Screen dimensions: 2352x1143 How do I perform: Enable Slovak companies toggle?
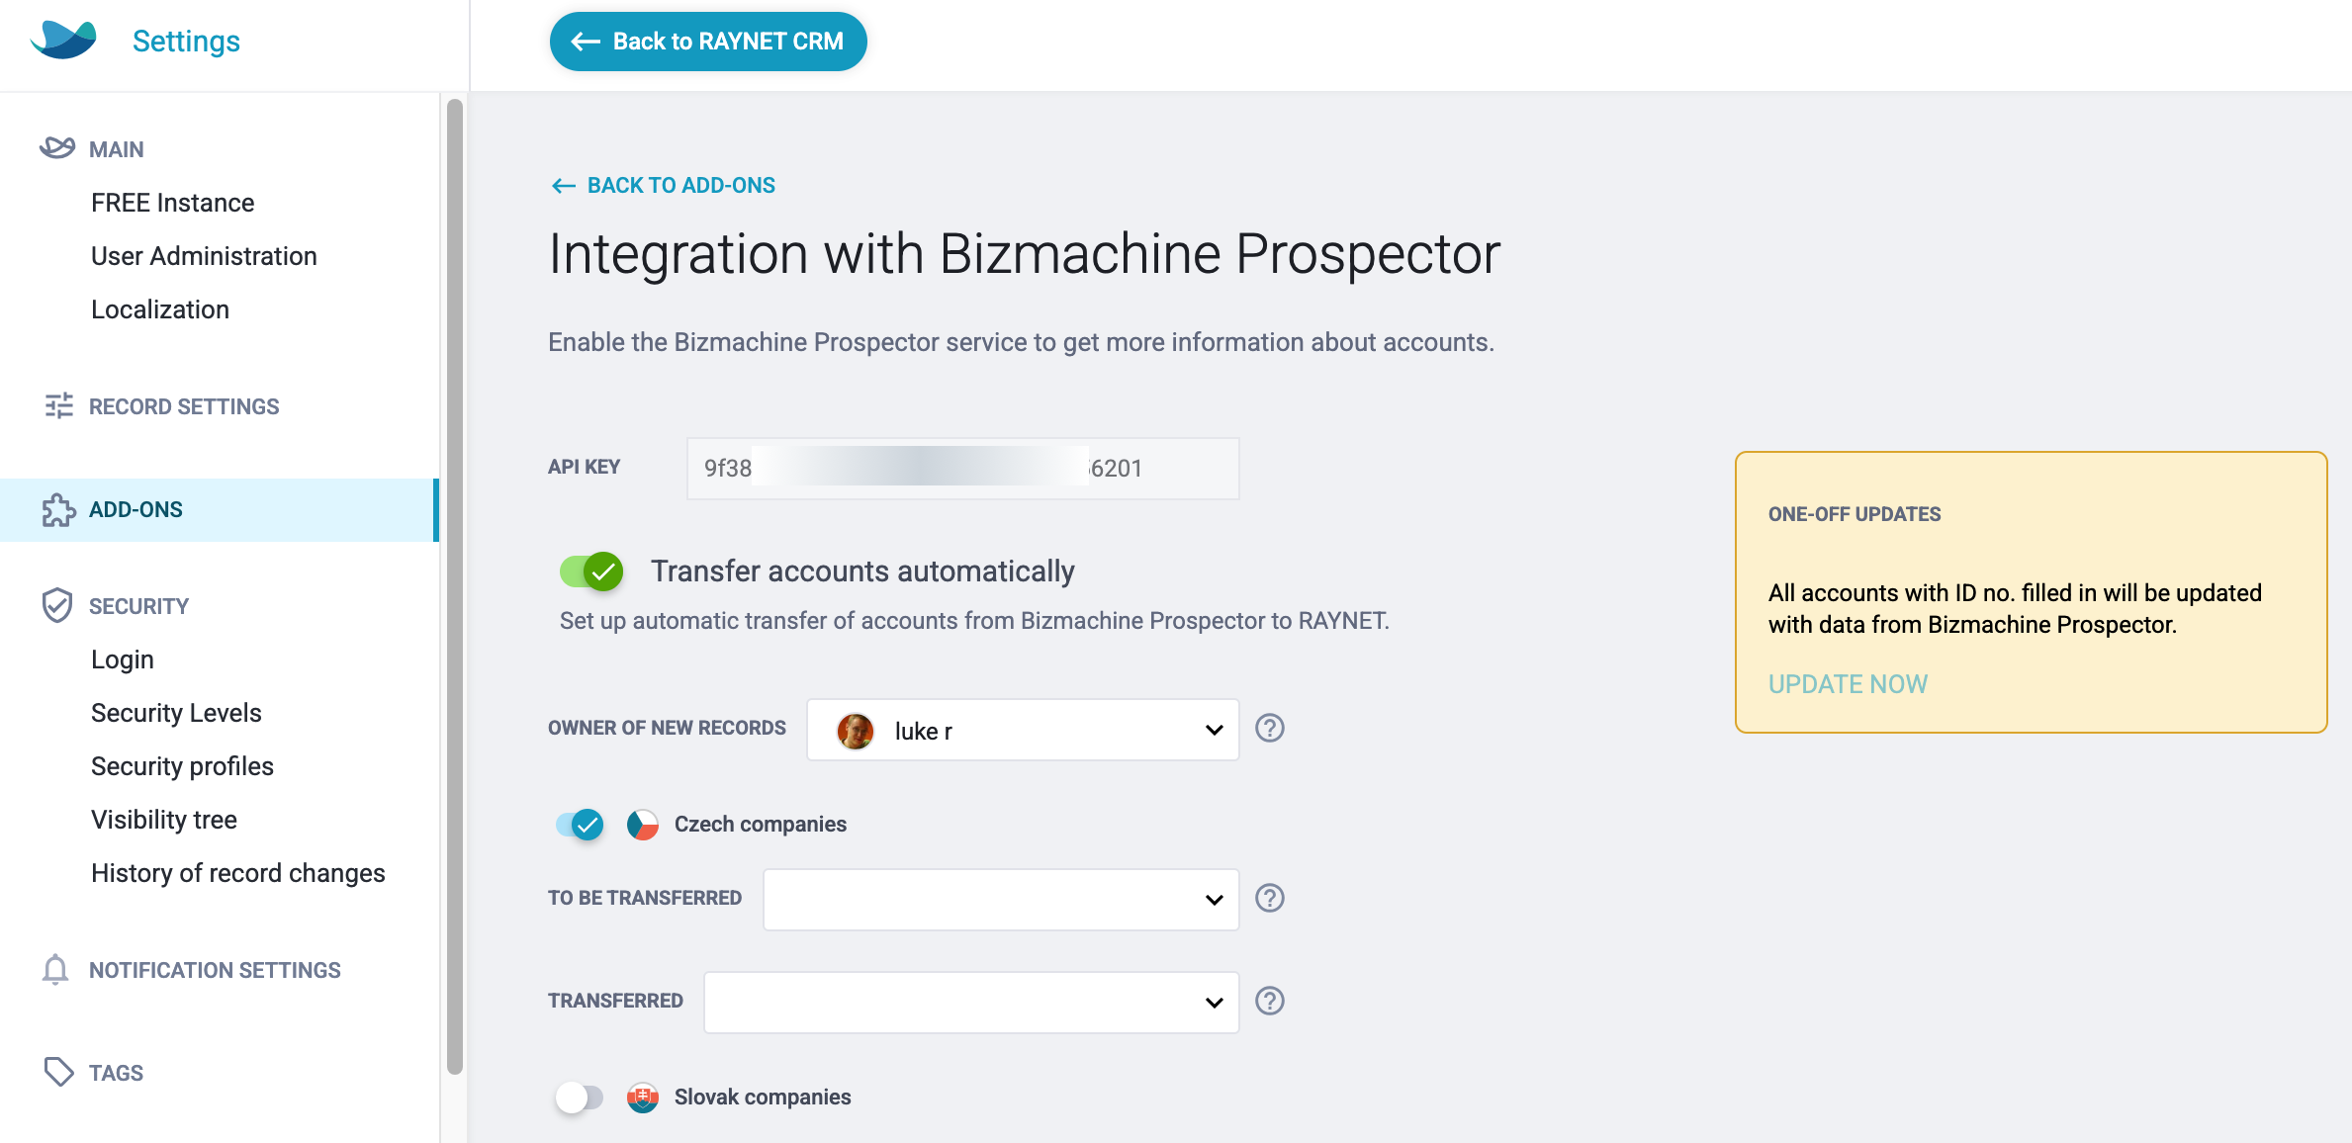click(580, 1097)
